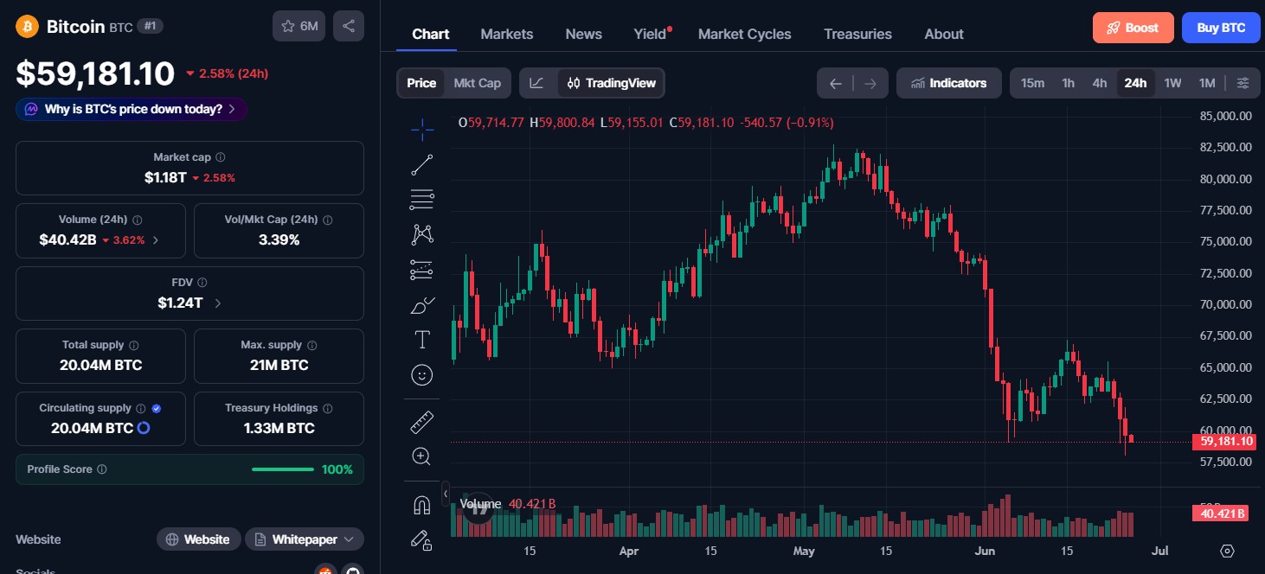Select the ruler measure tool
This screenshot has width=1265, height=574.
[422, 422]
